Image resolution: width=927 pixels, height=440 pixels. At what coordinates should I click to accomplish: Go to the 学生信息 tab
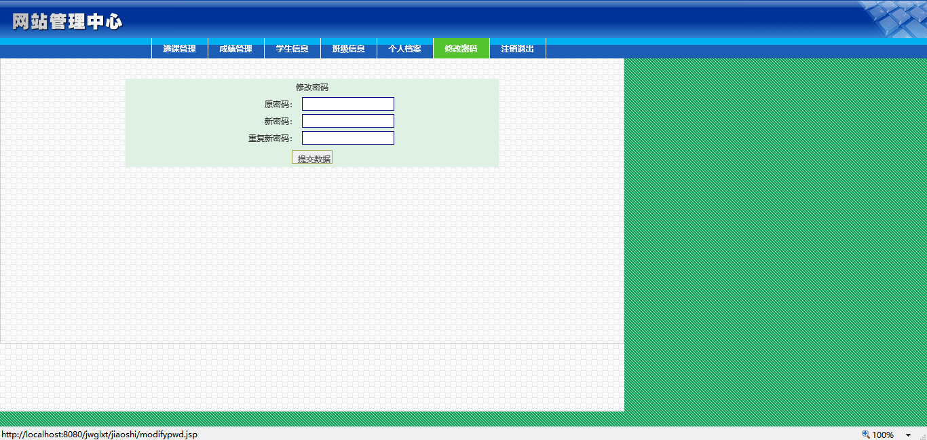pyautogui.click(x=292, y=49)
